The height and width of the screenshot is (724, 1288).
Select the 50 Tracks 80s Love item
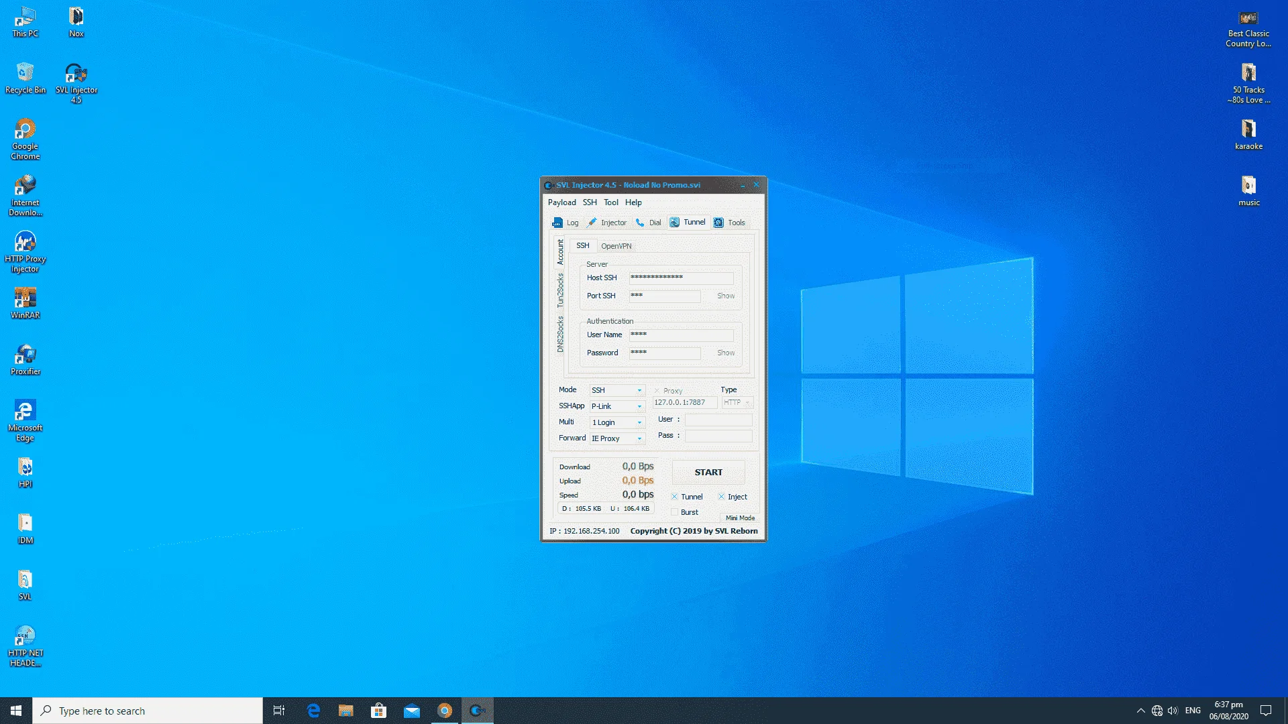1248,83
